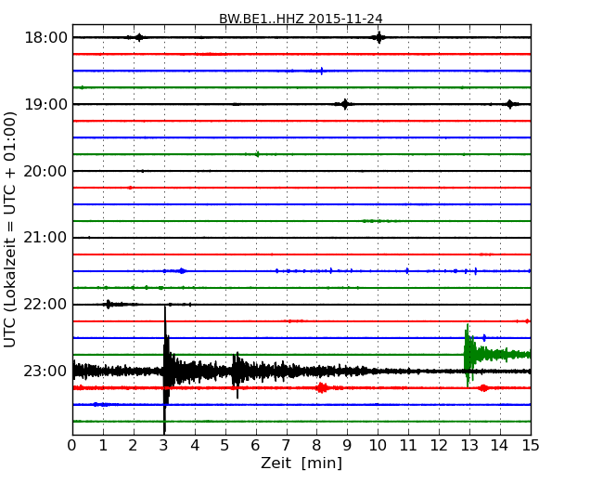The height and width of the screenshot is (483, 603).
Task: Click the 23:00 time label
Action: click(x=45, y=372)
